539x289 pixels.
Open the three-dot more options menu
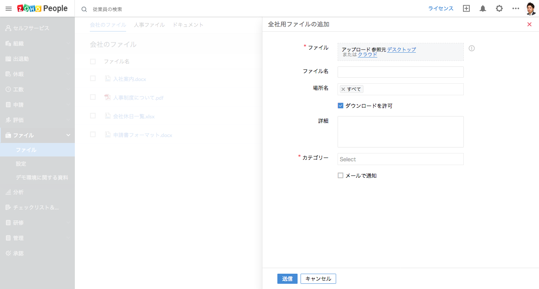click(516, 9)
